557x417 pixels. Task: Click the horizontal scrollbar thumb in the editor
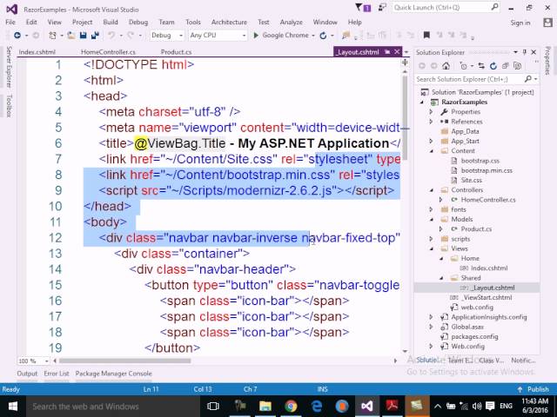pyautogui.click(x=124, y=361)
